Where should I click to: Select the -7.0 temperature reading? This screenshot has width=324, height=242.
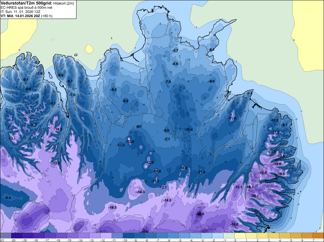[72, 95]
